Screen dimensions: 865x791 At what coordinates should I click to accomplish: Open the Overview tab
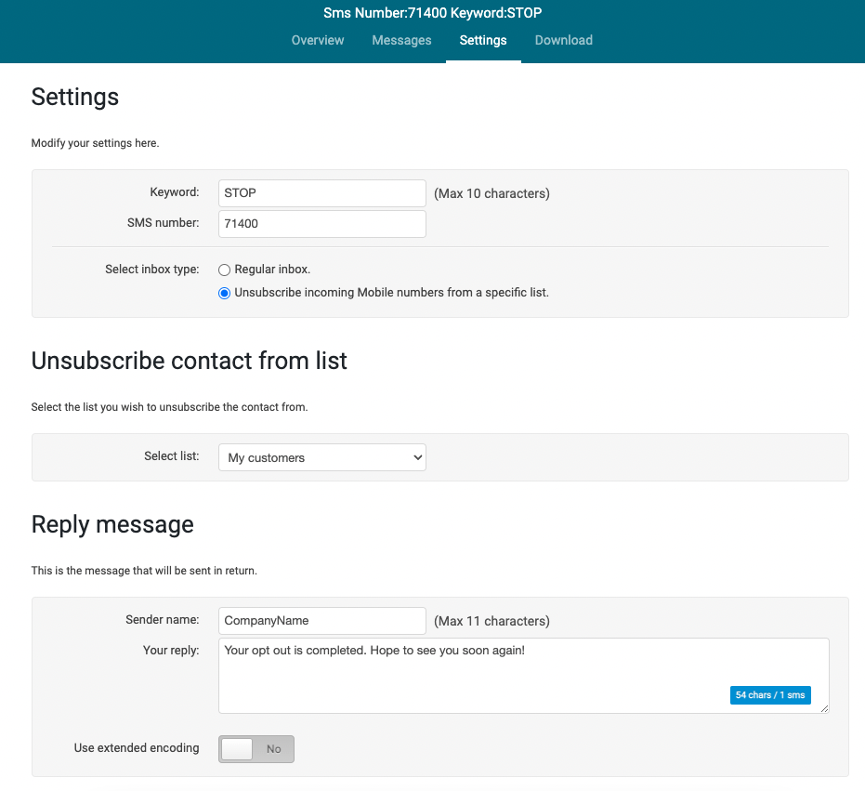tap(317, 40)
